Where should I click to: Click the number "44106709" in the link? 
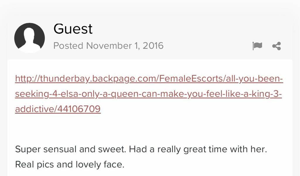79,109
